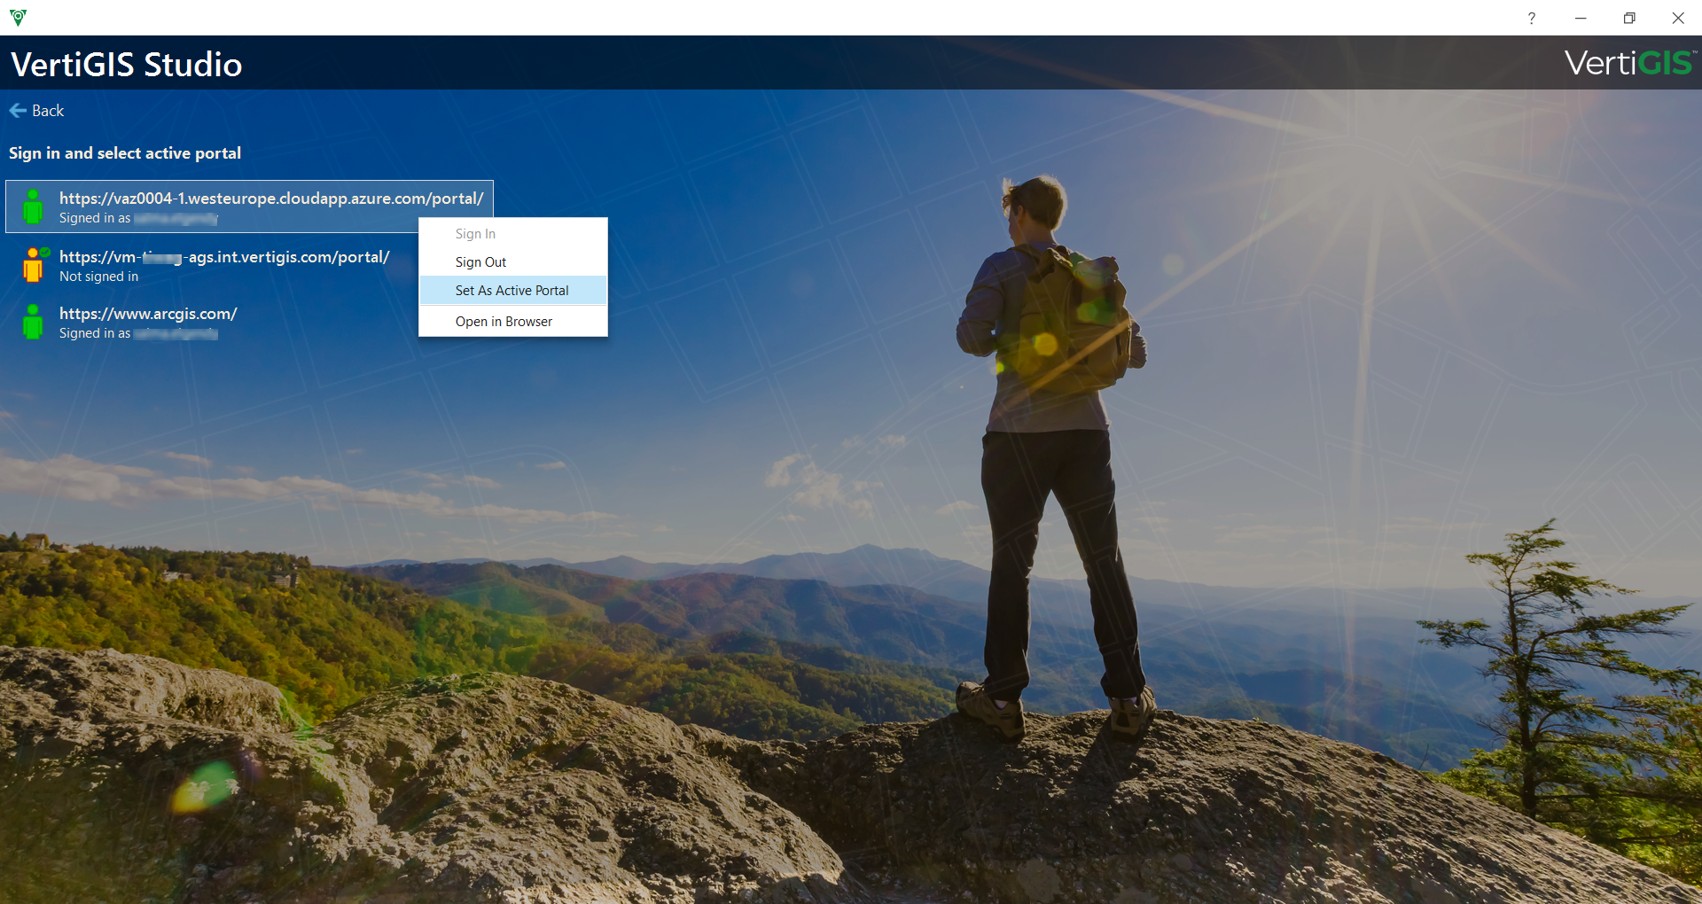Screen dimensions: 1702x904
Task: Choose Open in Browser menu item
Action: (513, 322)
